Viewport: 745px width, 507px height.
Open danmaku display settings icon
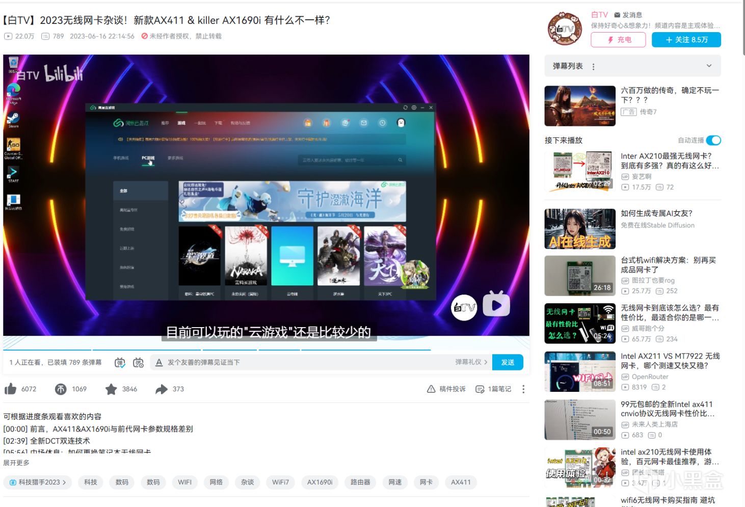[138, 362]
